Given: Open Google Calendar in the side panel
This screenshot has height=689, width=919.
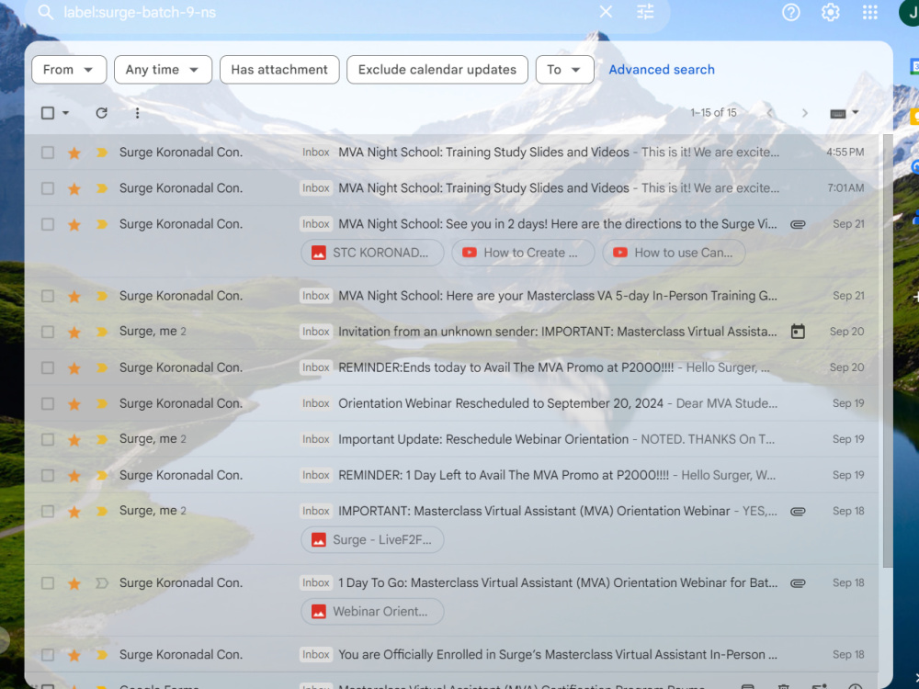Looking at the screenshot, I should click(x=914, y=66).
